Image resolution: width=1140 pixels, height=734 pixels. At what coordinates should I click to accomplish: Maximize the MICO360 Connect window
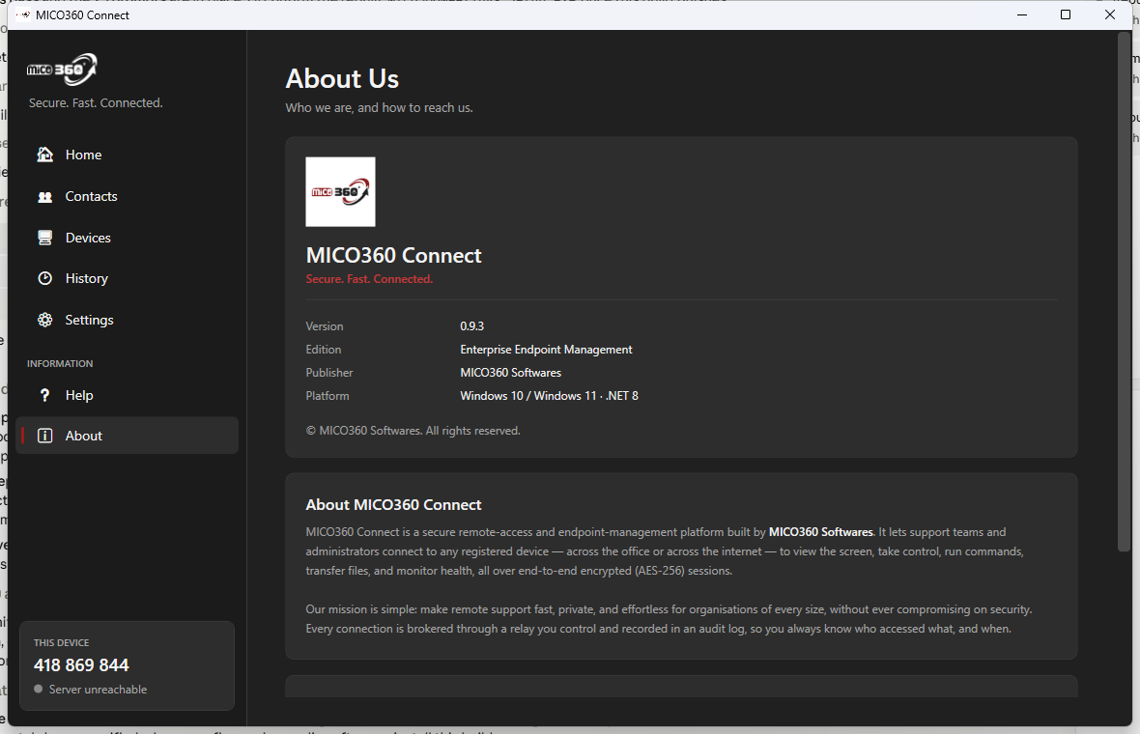tap(1065, 14)
